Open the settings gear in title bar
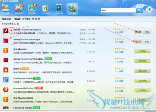The width and height of the screenshot is (156, 112). click(x=143, y=1)
